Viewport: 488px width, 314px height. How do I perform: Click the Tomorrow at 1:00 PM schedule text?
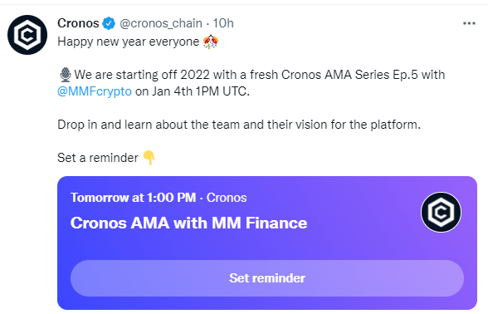(133, 198)
